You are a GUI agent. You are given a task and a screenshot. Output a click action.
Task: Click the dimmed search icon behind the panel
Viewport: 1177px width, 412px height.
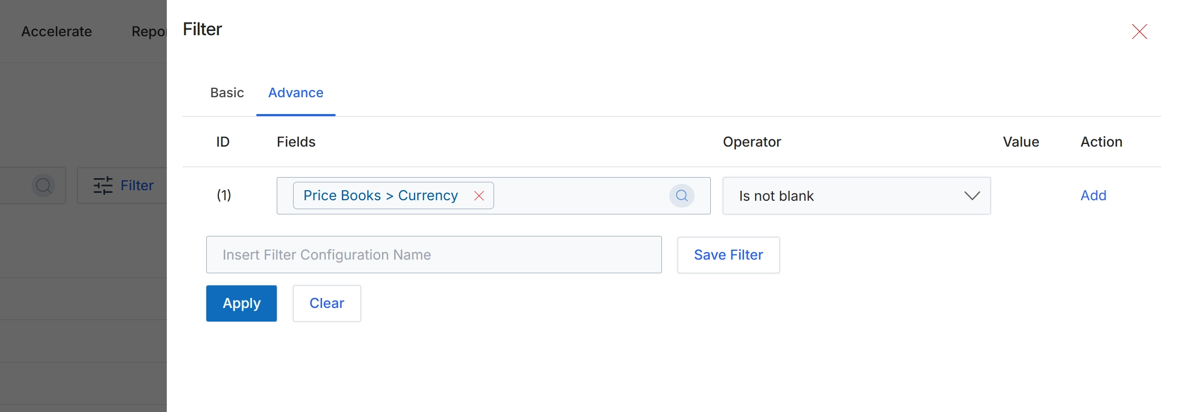click(x=44, y=186)
